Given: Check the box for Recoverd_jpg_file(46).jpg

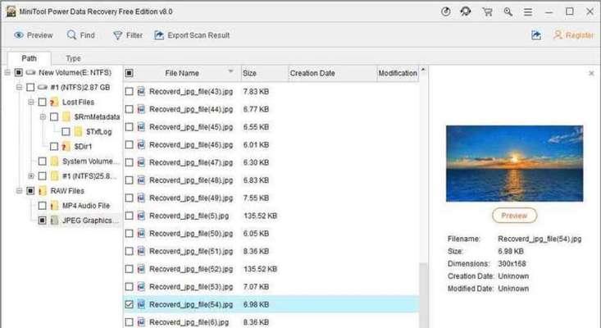Looking at the screenshot, I should point(130,145).
